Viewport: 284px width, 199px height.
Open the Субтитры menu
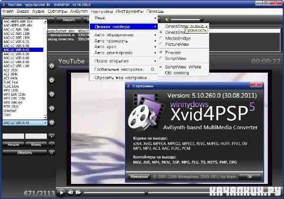click(x=57, y=11)
